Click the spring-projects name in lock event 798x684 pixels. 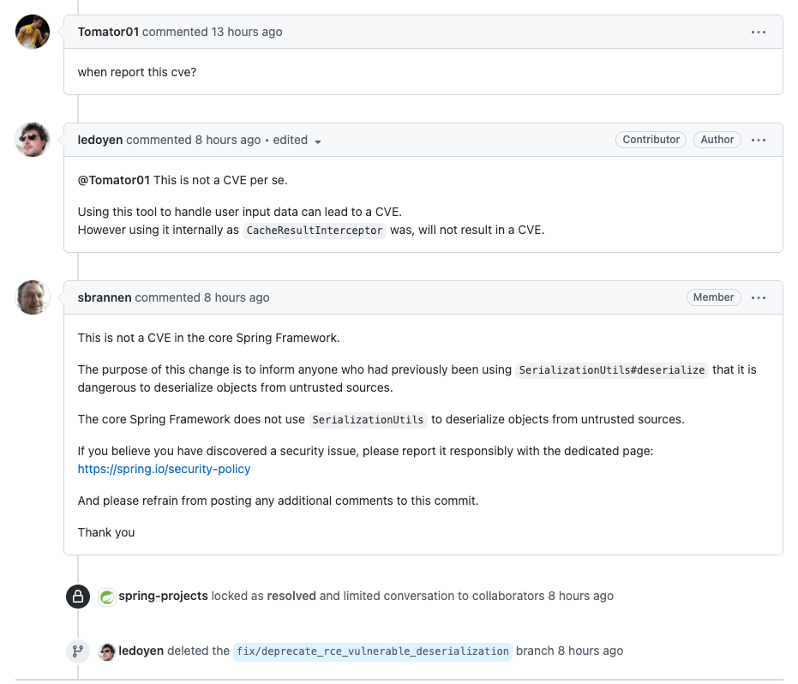pyautogui.click(x=163, y=596)
